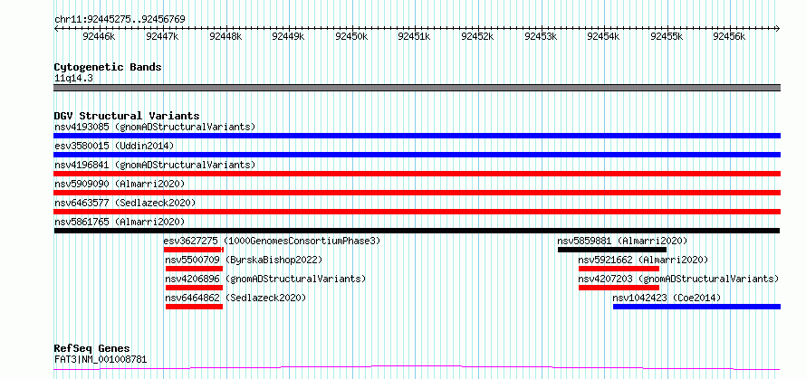Image resolution: width=806 pixels, height=379 pixels.
Task: Select the red nsv5921662 variant bar
Action: pyautogui.click(x=619, y=269)
